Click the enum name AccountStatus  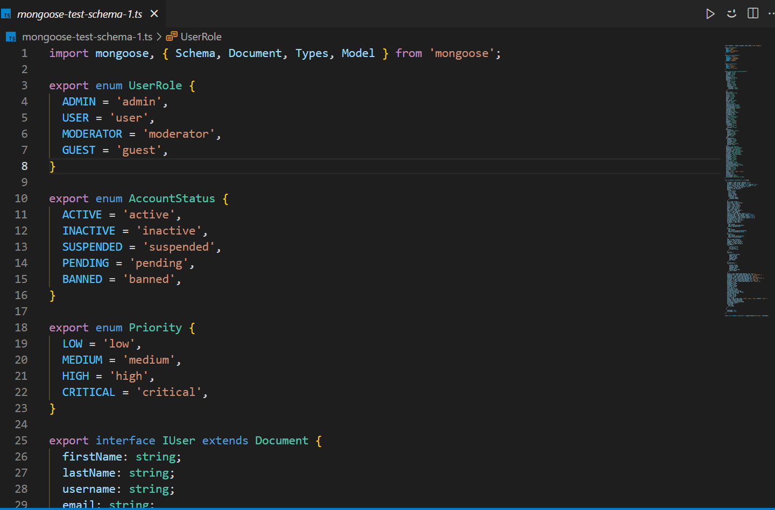[x=172, y=199]
